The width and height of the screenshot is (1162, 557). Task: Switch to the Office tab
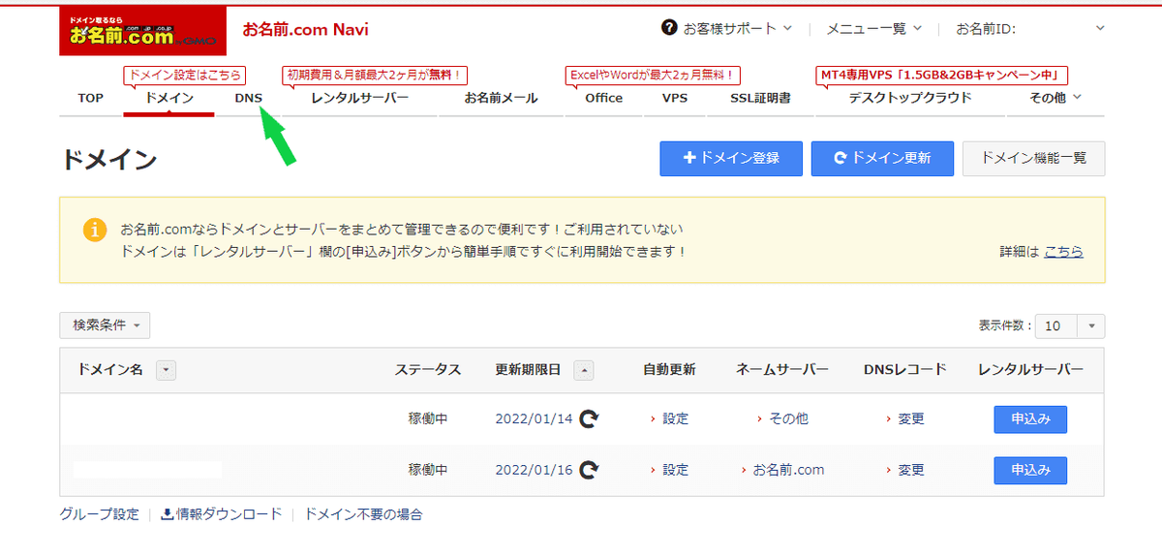pyautogui.click(x=604, y=98)
